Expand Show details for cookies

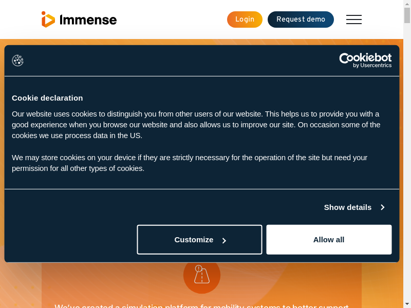[x=347, y=207]
